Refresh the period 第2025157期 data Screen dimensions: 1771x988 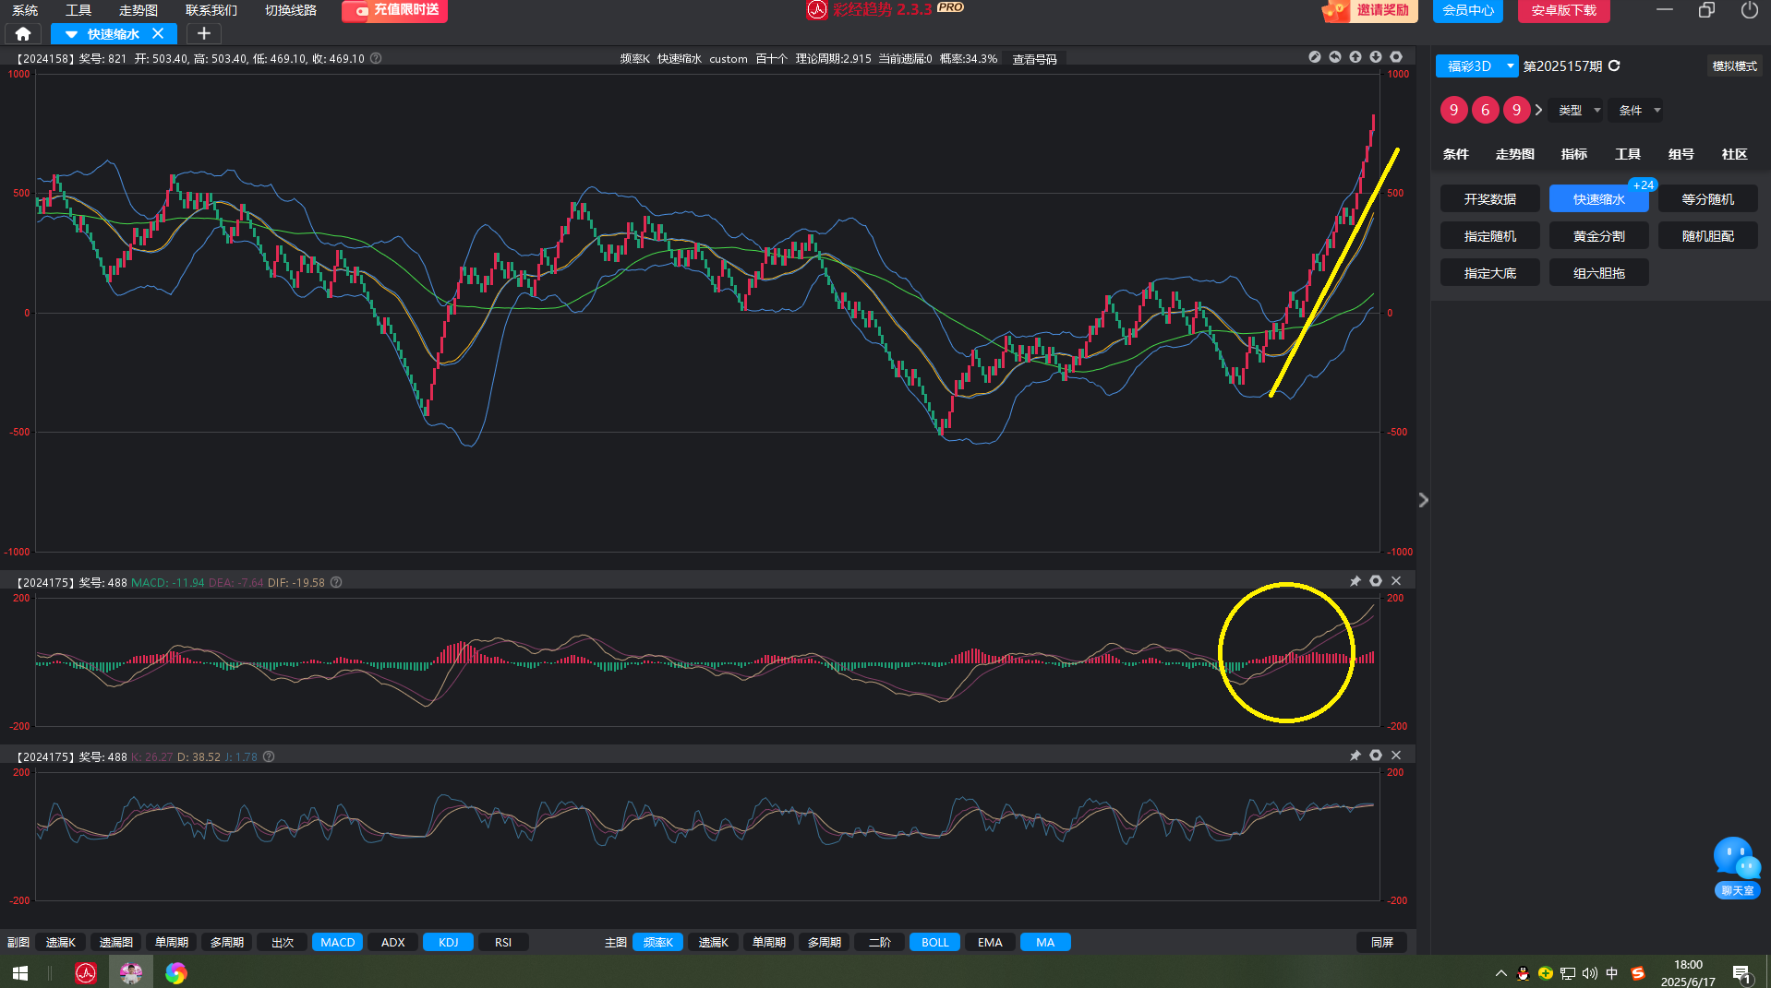pyautogui.click(x=1614, y=65)
